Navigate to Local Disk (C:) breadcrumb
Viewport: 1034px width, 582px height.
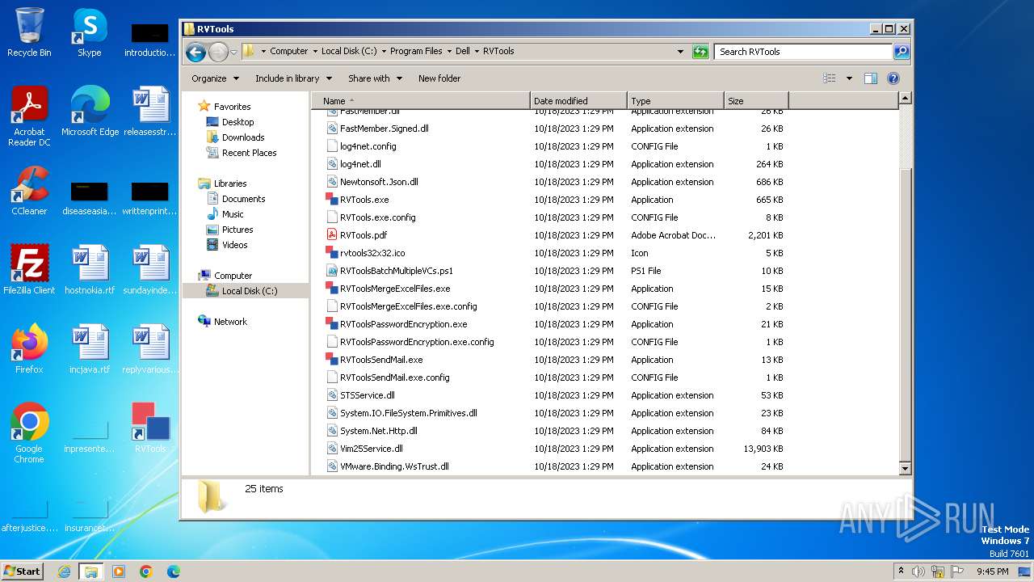click(349, 51)
